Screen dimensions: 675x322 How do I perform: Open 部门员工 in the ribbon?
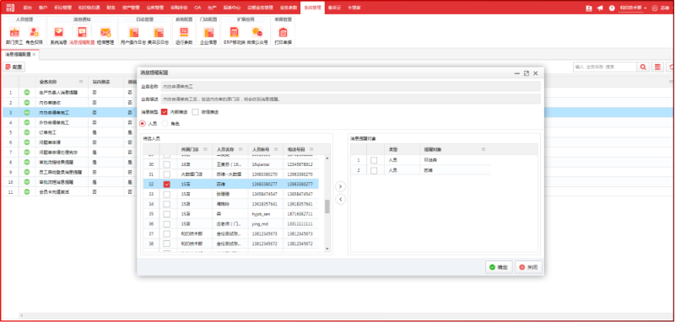(x=14, y=35)
